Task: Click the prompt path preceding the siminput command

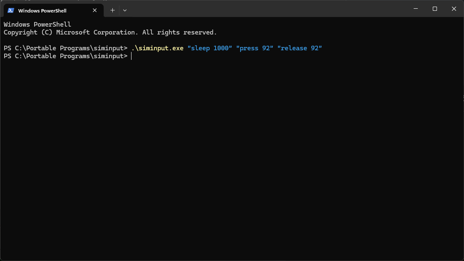Action: [x=65, y=48]
